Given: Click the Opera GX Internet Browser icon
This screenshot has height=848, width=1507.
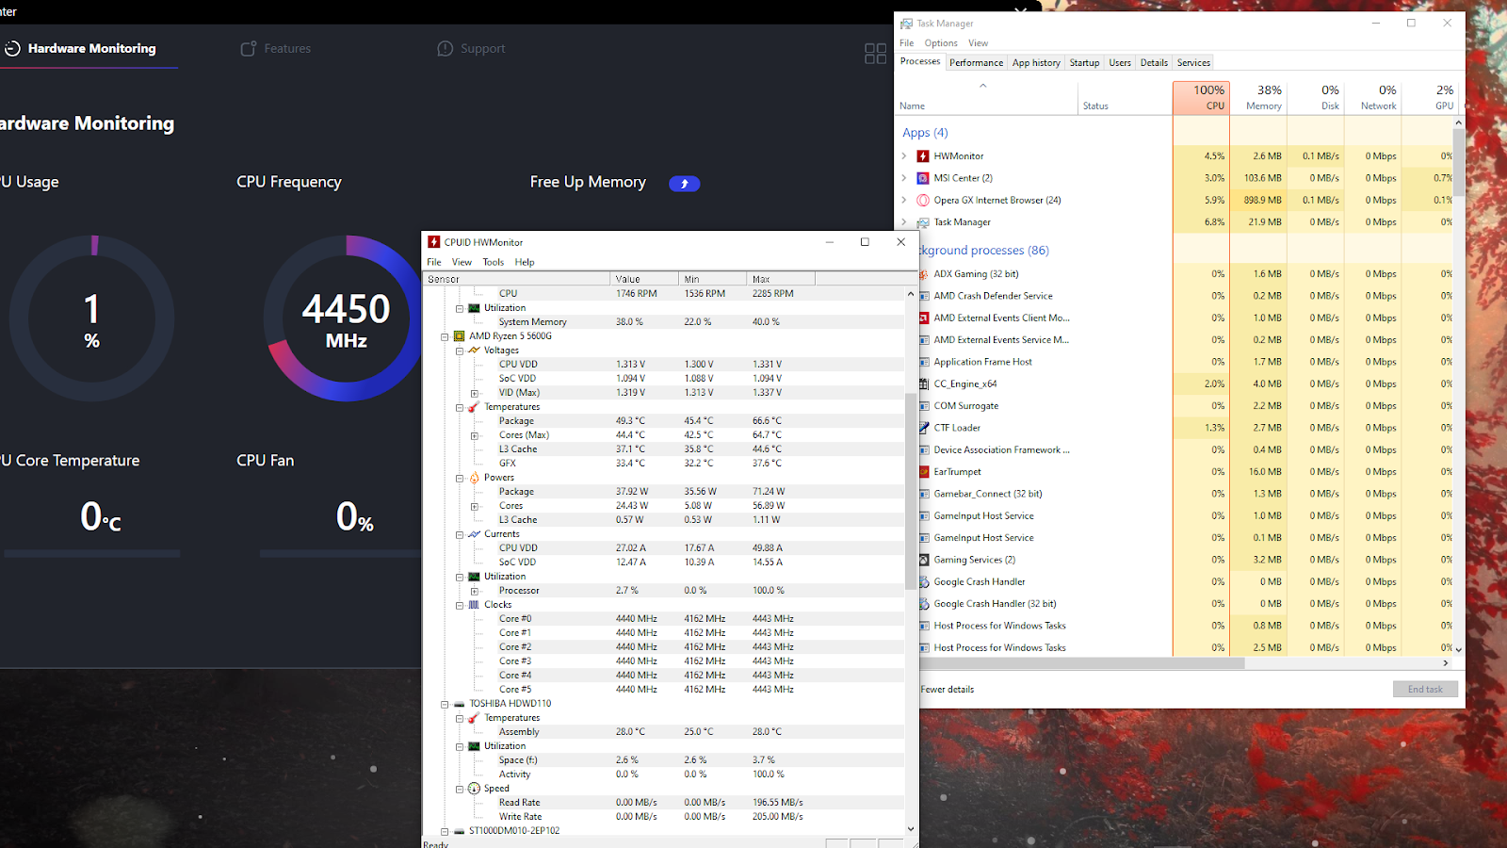Looking at the screenshot, I should 923,200.
